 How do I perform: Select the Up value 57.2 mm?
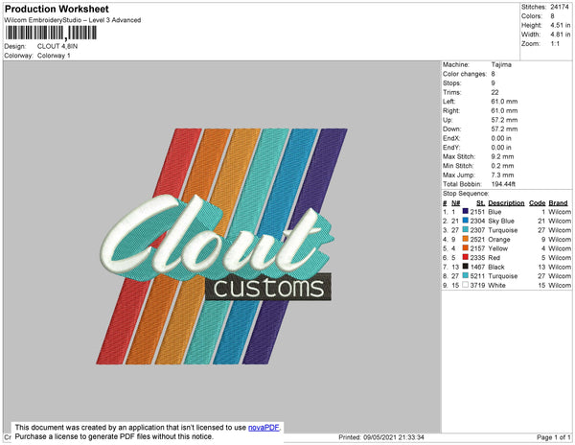[x=504, y=120]
